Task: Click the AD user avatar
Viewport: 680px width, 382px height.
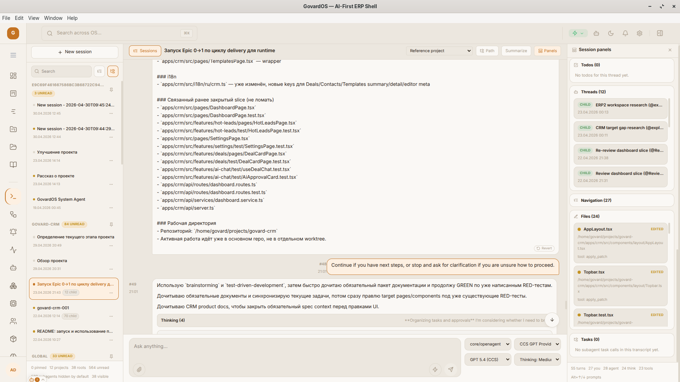Action: 13,370
